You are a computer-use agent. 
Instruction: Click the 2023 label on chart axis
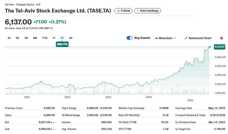point(108,97)
